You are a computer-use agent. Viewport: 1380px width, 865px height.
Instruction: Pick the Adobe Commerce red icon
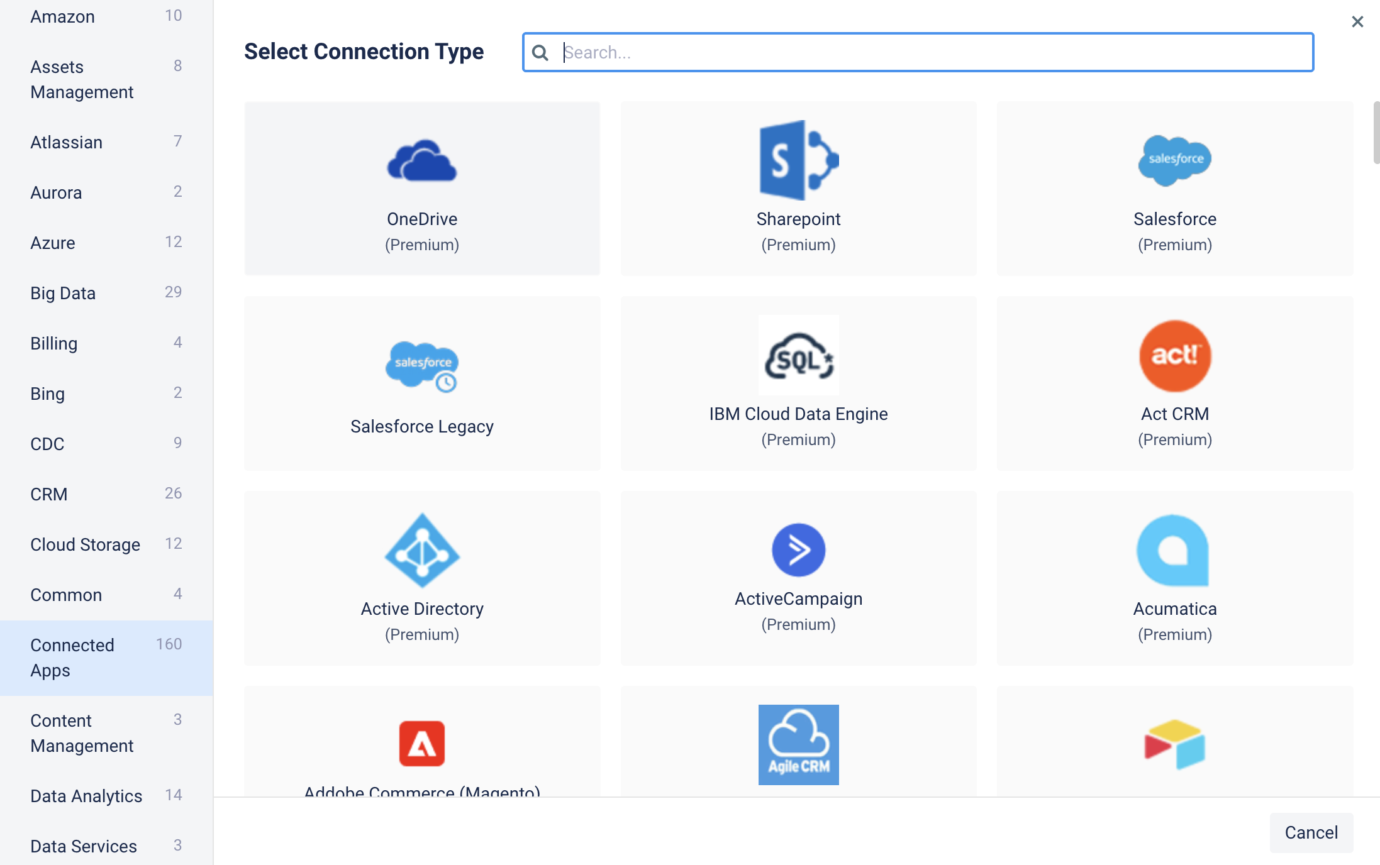click(x=422, y=744)
